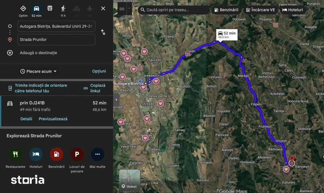Image resolution: width=324 pixels, height=193 pixels.
Task: Explore Hoteluri near Strada Prunilor
Action: [x=36, y=158]
